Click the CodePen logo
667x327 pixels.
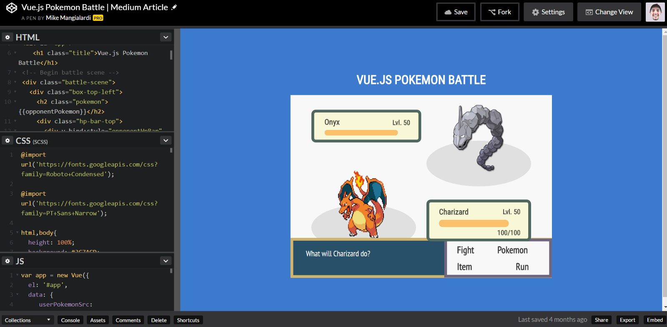point(12,8)
